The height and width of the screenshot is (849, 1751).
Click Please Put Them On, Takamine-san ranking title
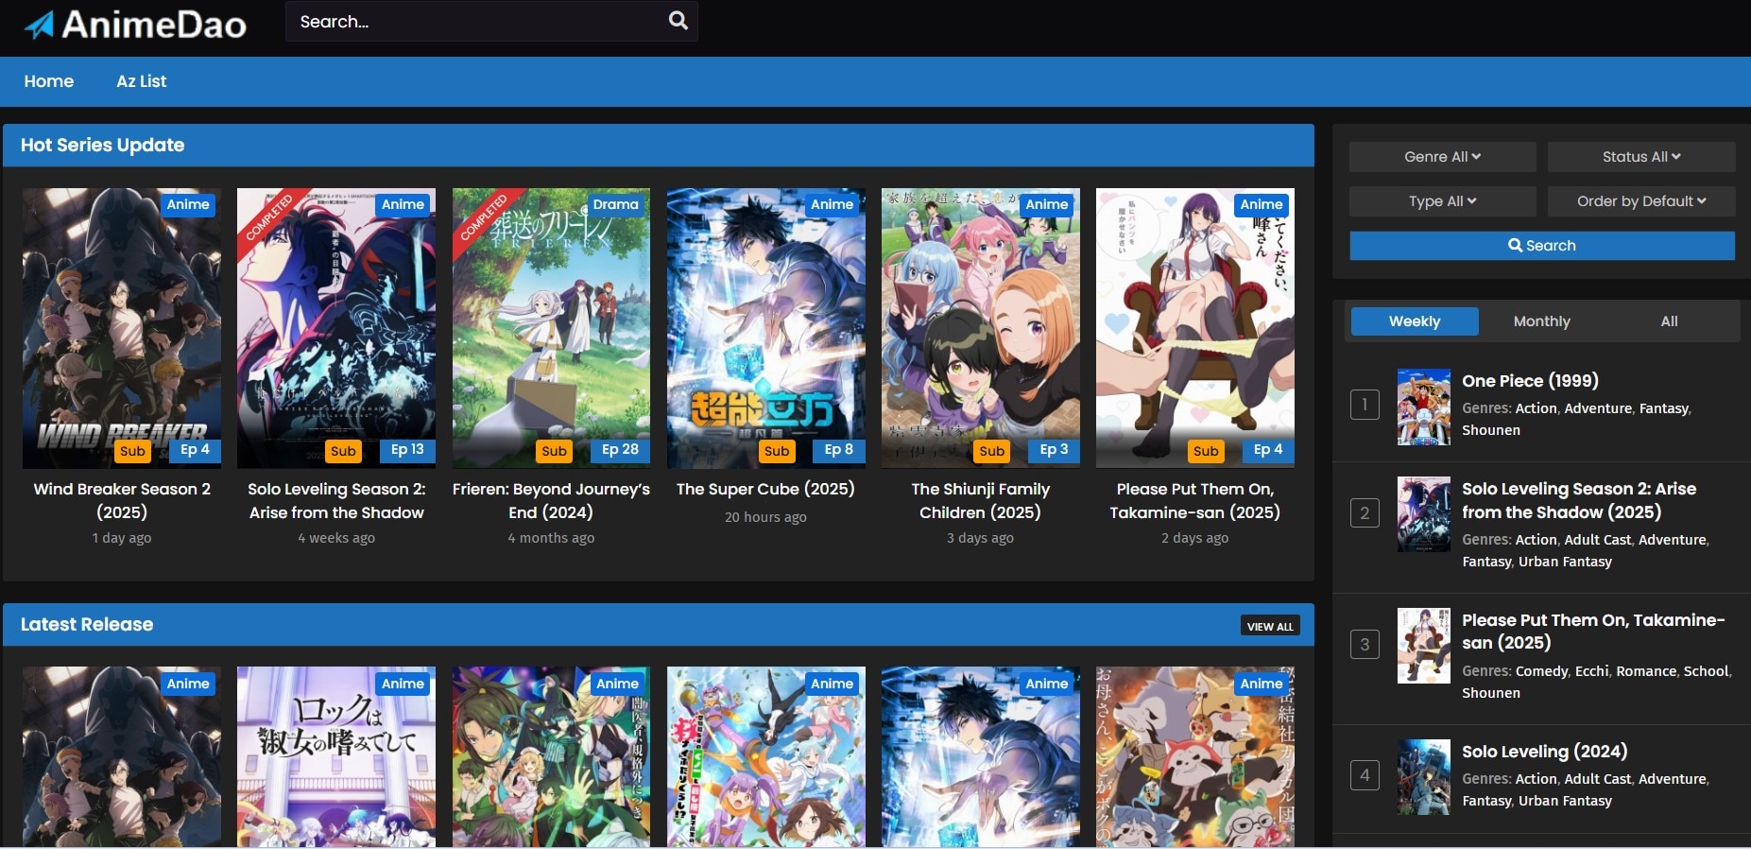pyautogui.click(x=1593, y=632)
